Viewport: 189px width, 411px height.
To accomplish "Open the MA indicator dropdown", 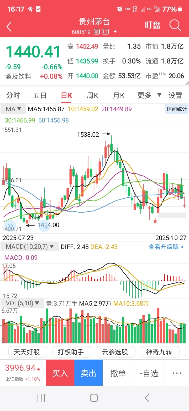I will [14, 109].
